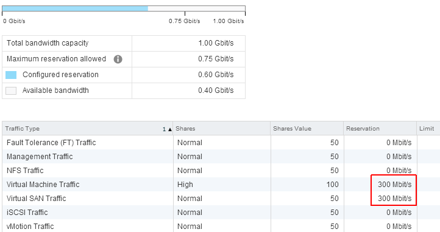The width and height of the screenshot is (440, 232).
Task: Select the Management Traffic row
Action: 221,157
